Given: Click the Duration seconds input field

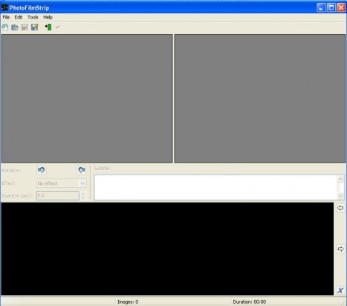Looking at the screenshot, I should click(x=58, y=195).
